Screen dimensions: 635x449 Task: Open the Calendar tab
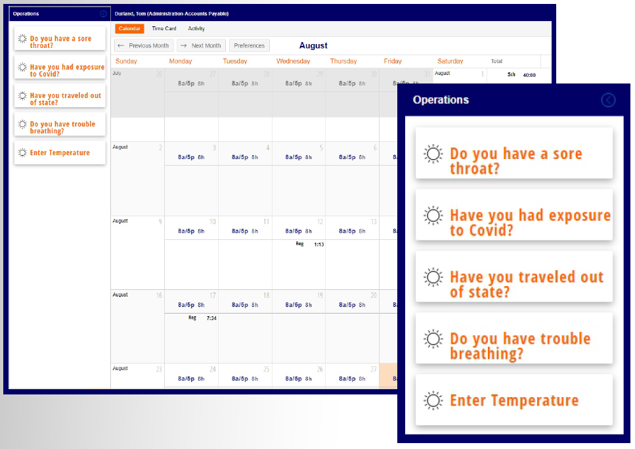(129, 28)
